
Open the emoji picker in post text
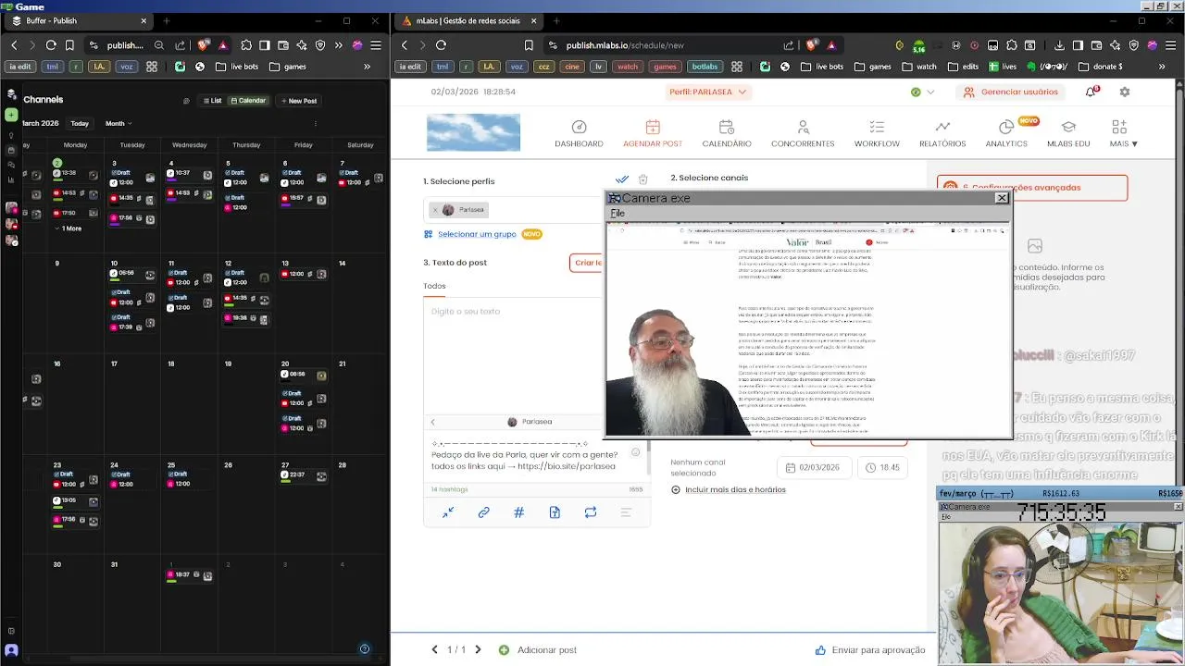click(x=635, y=452)
